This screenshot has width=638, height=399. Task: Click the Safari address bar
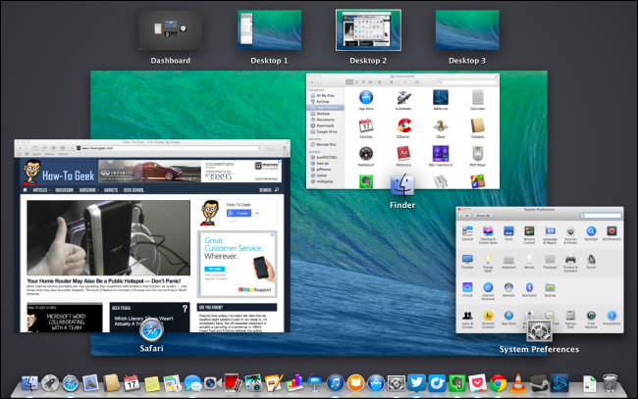click(167, 148)
